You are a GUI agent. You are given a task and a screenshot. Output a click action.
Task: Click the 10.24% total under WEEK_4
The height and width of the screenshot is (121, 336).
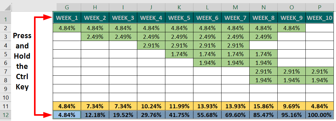151,106
